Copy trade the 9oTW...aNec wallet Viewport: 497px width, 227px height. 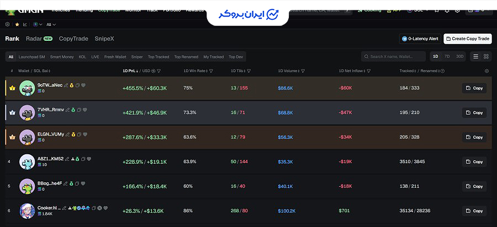point(474,88)
